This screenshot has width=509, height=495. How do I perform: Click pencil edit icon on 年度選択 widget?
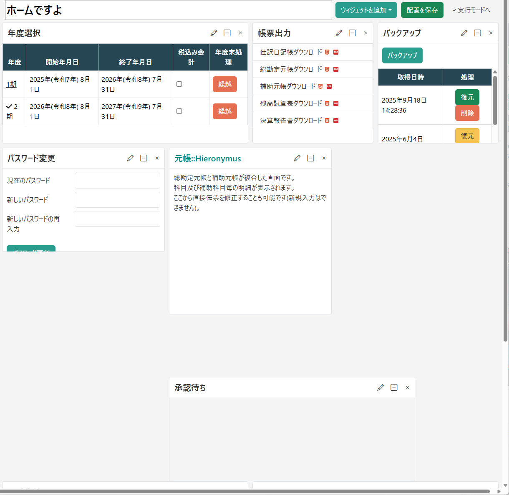214,33
